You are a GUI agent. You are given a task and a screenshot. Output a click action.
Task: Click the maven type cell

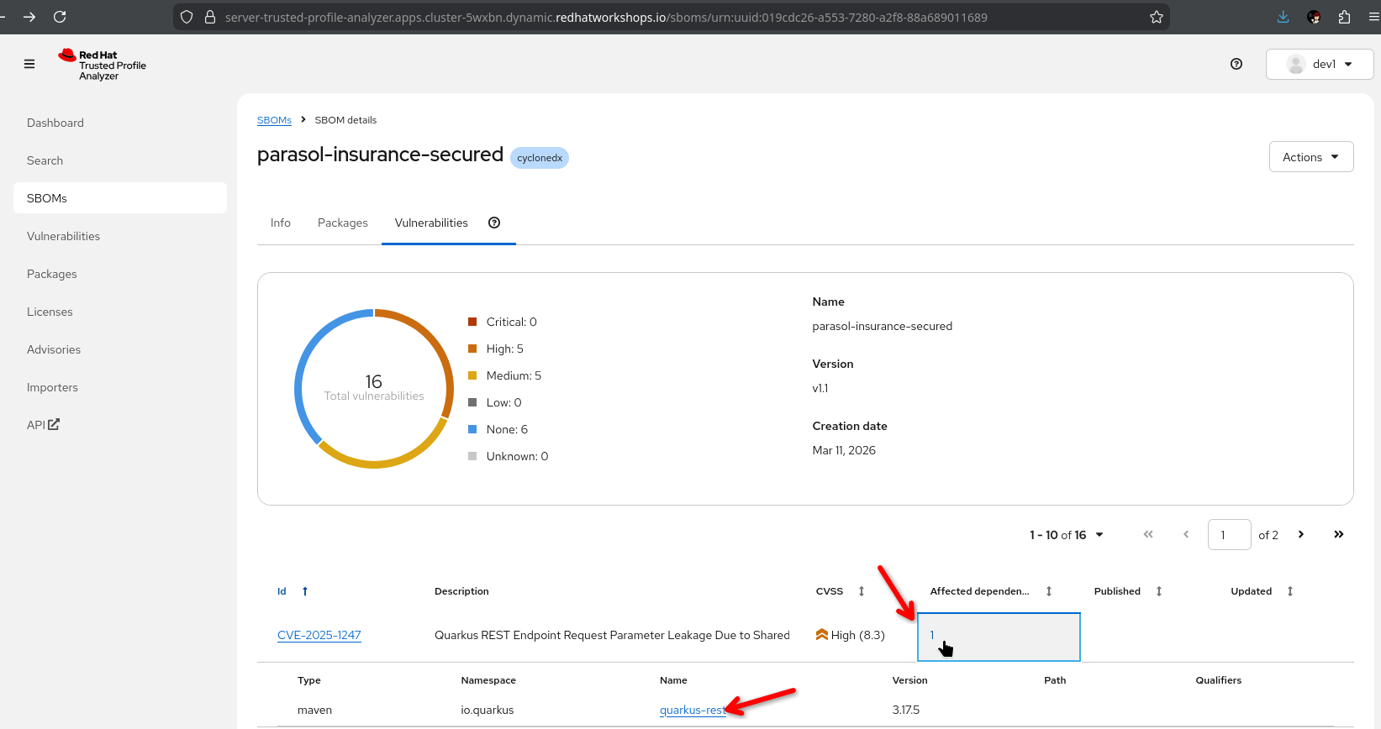[x=314, y=710]
